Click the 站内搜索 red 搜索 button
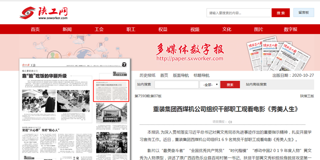This screenshot has width=320, height=160. tap(230, 85)
